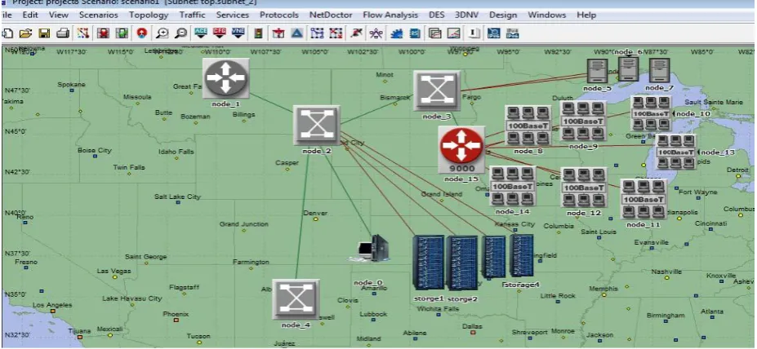The width and height of the screenshot is (757, 349).
Task: Open the Object Palette toolbar icon
Action: [x=83, y=33]
